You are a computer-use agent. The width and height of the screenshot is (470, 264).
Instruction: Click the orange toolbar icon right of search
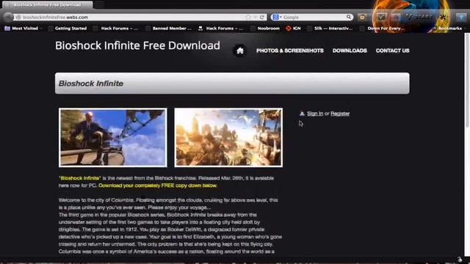pos(362,17)
